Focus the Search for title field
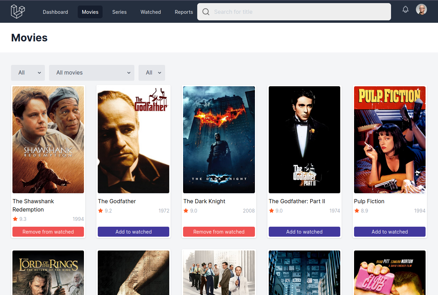438x295 pixels. (294, 12)
